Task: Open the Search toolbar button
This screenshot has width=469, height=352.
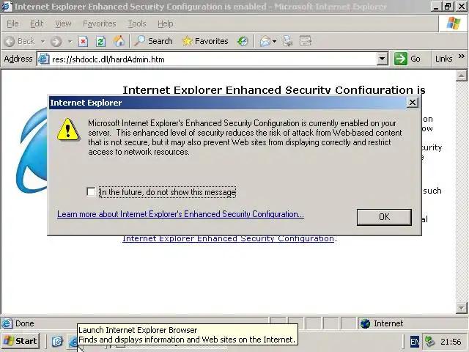Action: tap(153, 41)
